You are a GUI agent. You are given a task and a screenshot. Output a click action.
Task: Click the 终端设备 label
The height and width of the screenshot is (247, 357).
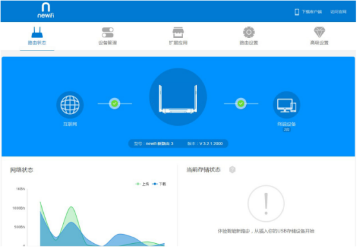point(286,124)
